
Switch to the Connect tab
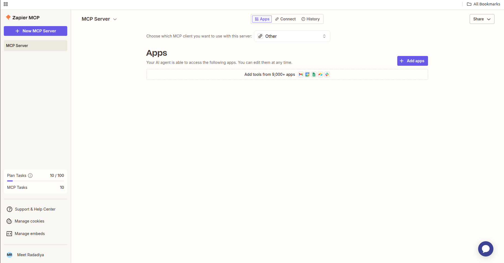(285, 19)
